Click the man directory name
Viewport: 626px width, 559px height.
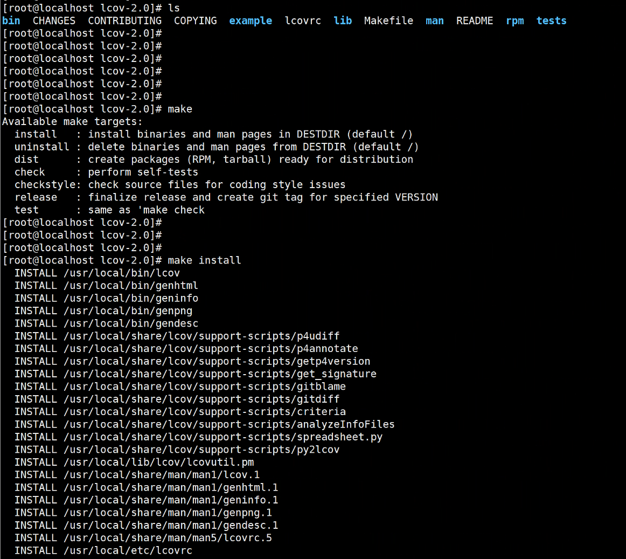click(x=434, y=21)
